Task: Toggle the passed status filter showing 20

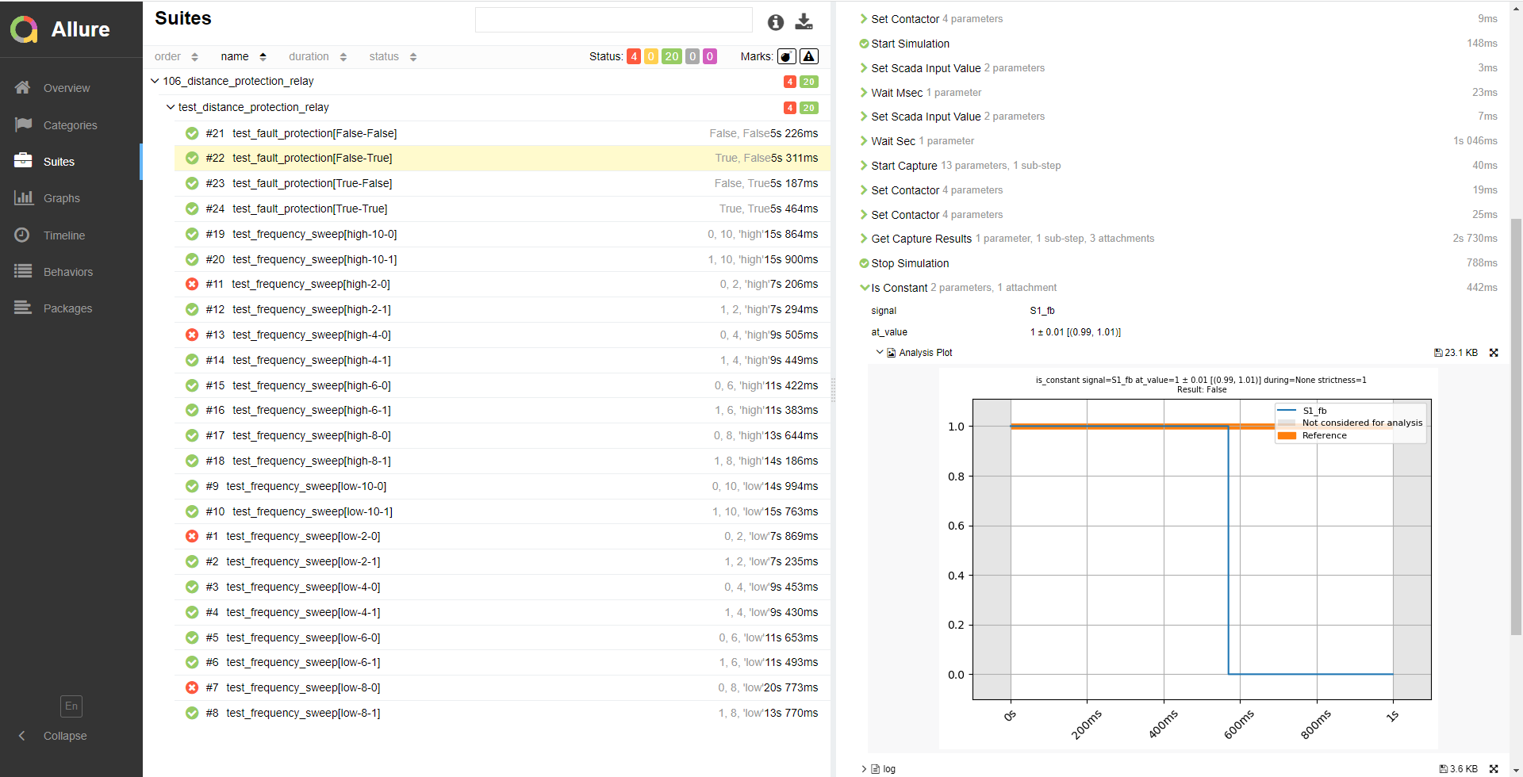Action: 671,56
